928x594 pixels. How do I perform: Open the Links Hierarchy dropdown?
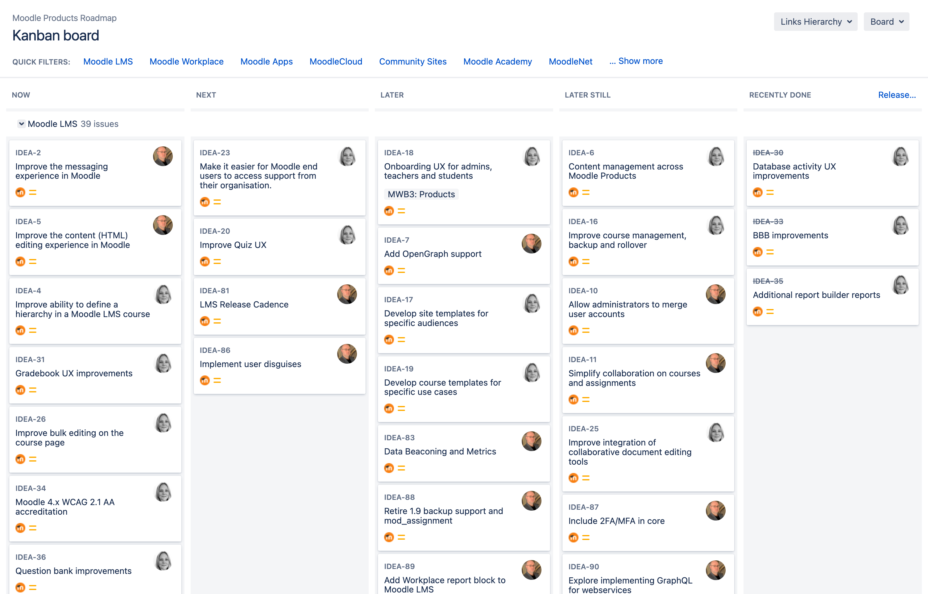pos(815,22)
